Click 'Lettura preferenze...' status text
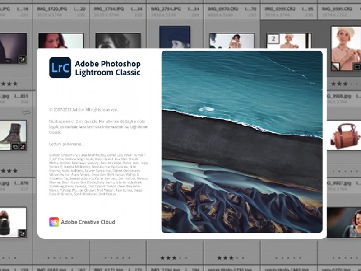The image size is (361, 271). click(x=66, y=144)
